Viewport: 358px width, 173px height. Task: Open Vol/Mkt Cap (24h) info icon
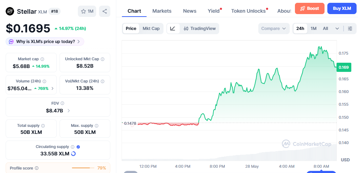103,81
